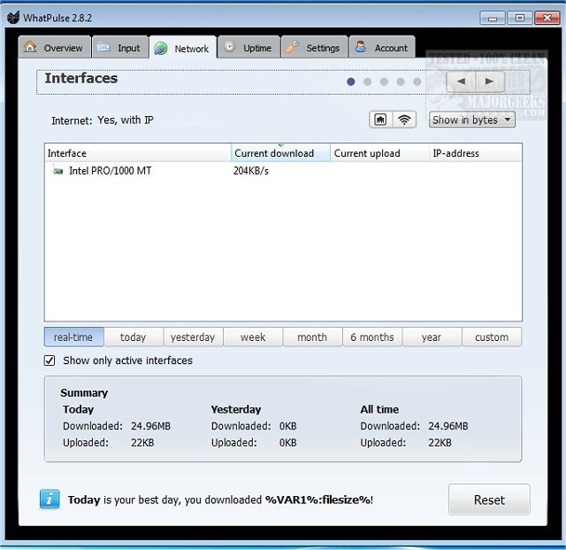Viewport: 566px width, 550px height.
Task: Click Today's Downloaded value 24.96MB
Action: [x=151, y=426]
